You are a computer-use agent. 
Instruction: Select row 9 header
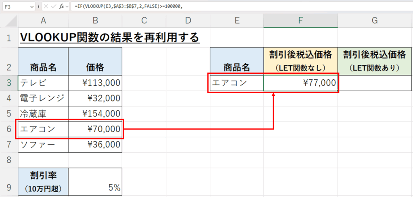(8, 182)
